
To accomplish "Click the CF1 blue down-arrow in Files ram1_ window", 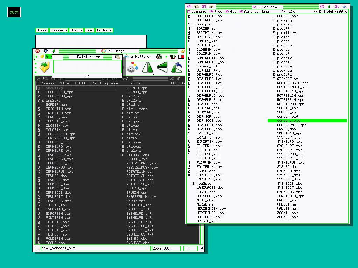I will (344, 7).
